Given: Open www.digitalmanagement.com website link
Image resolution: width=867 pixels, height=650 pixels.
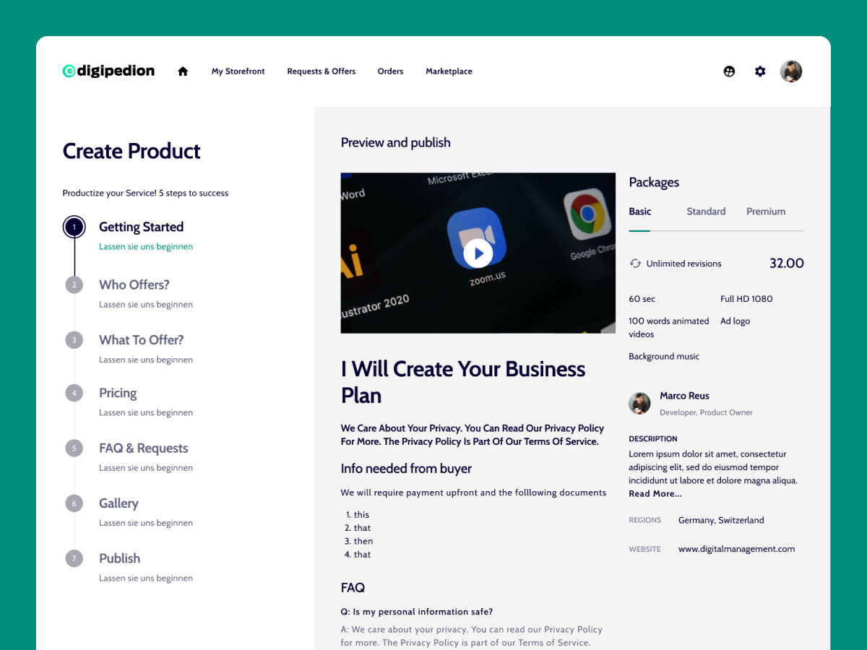Looking at the screenshot, I should tap(736, 549).
